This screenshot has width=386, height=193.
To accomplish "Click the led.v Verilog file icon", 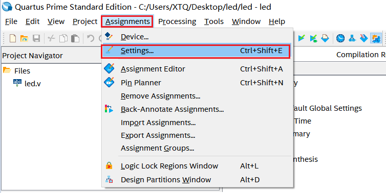I will (x=17, y=83).
